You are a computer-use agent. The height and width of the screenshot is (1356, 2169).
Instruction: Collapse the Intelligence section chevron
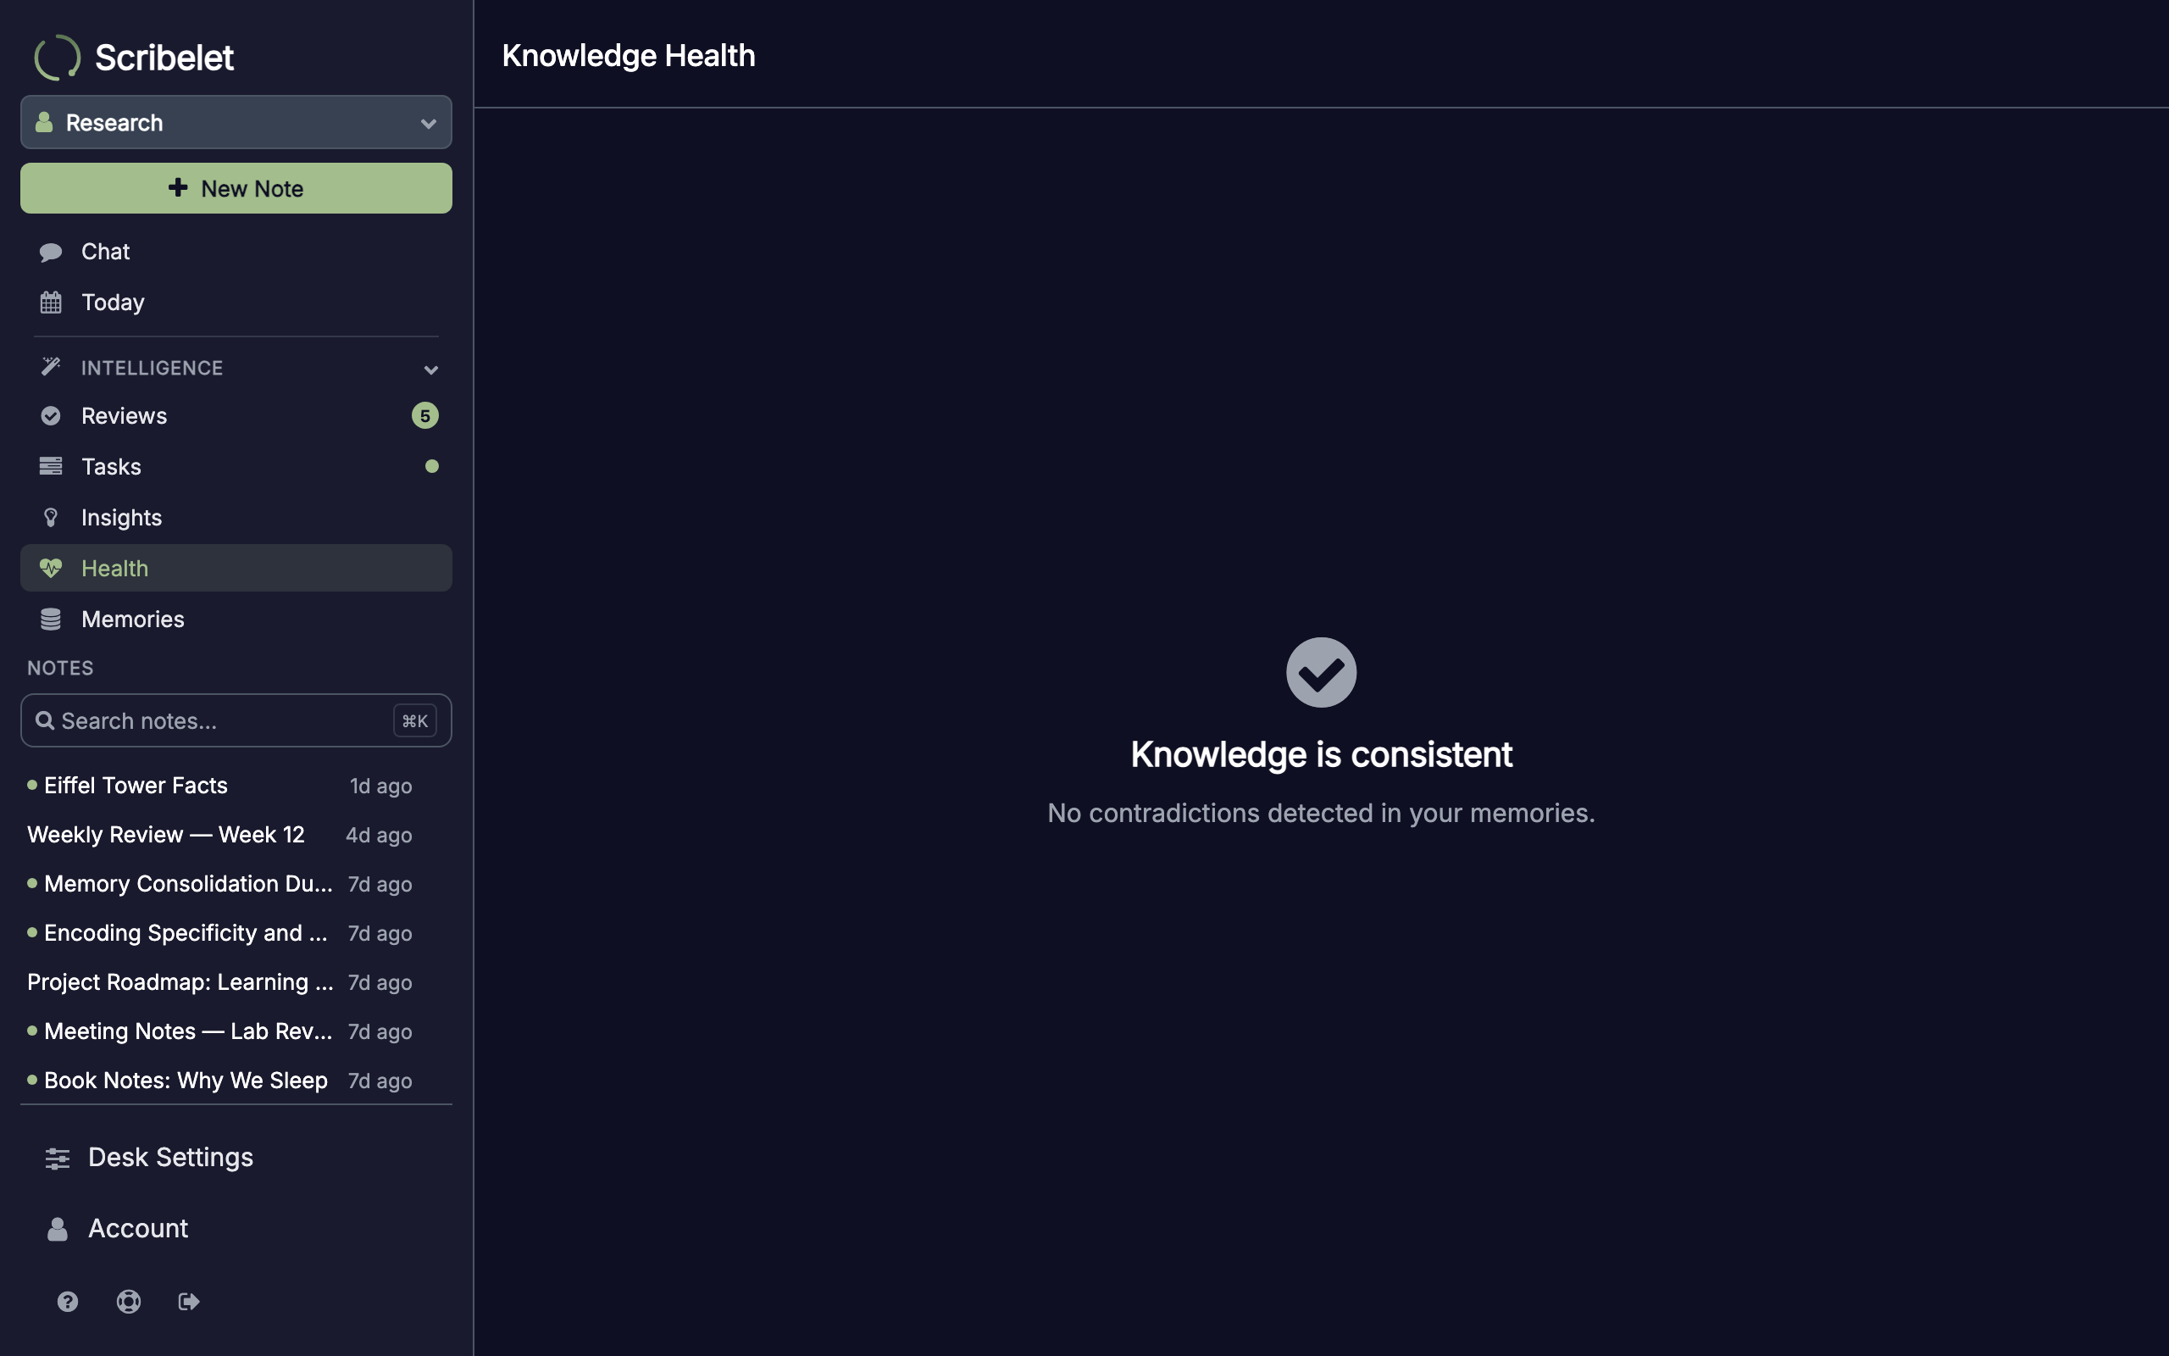[431, 370]
